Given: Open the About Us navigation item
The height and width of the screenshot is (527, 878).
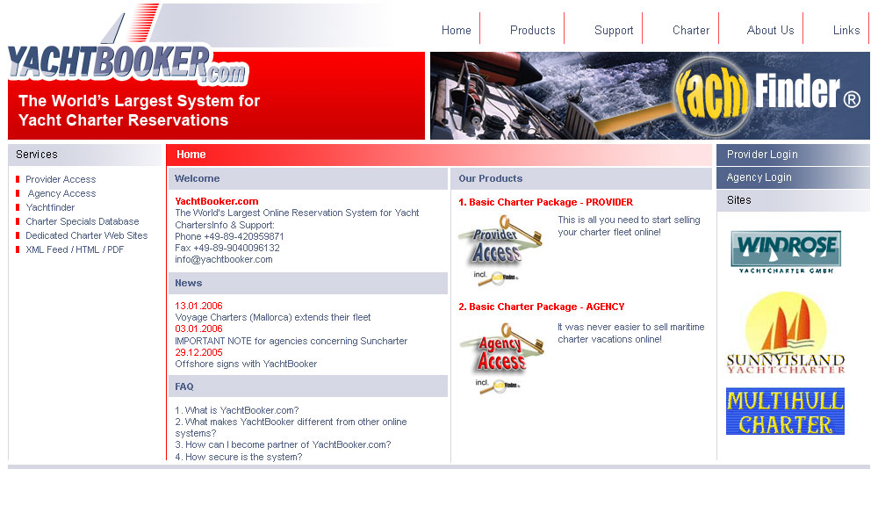Looking at the screenshot, I should pos(770,30).
